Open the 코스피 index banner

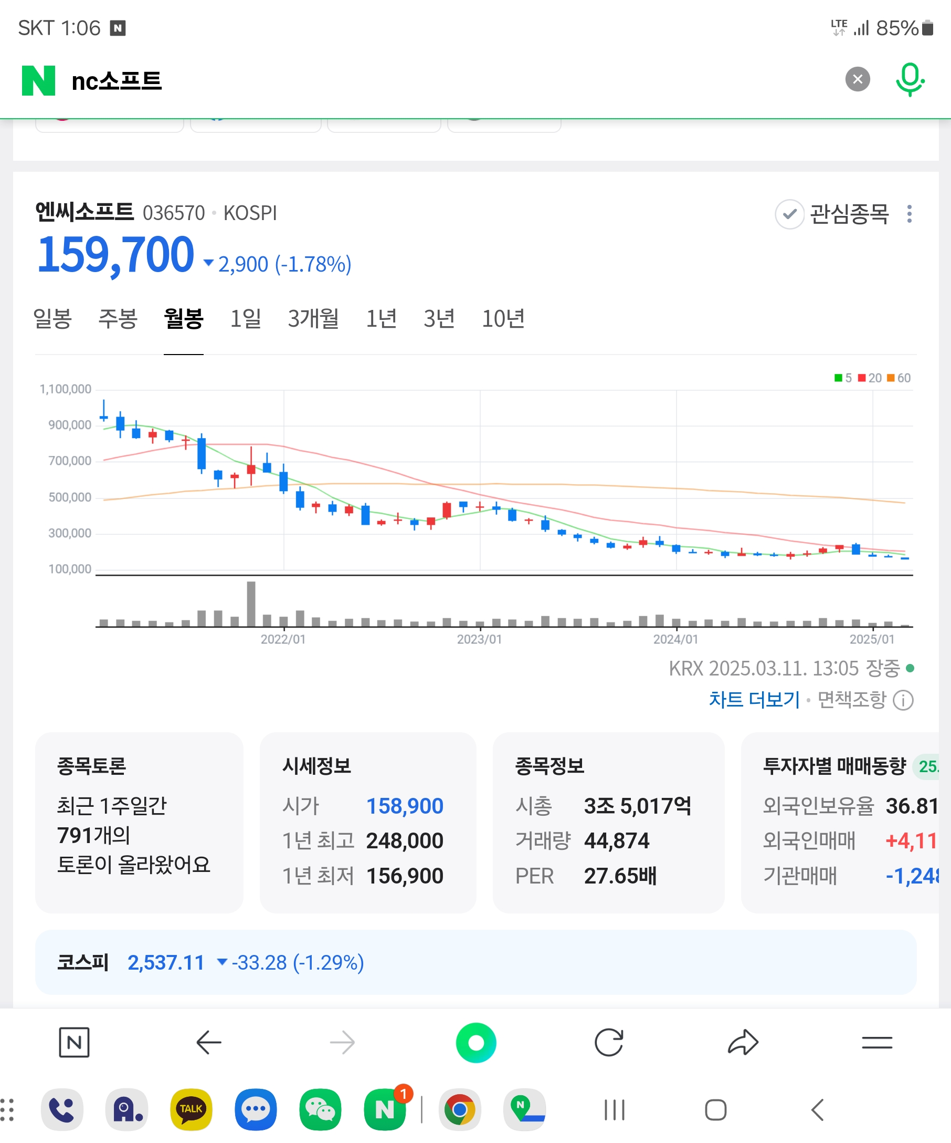pyautogui.click(x=475, y=962)
